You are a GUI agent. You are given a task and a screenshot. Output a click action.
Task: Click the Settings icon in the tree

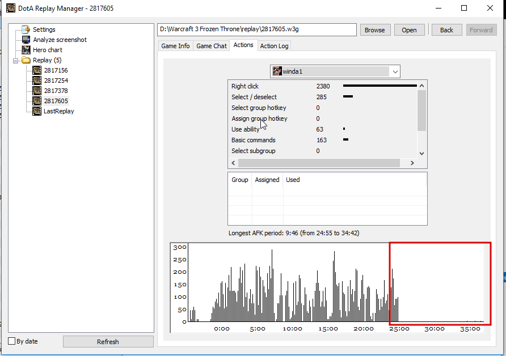(26, 29)
